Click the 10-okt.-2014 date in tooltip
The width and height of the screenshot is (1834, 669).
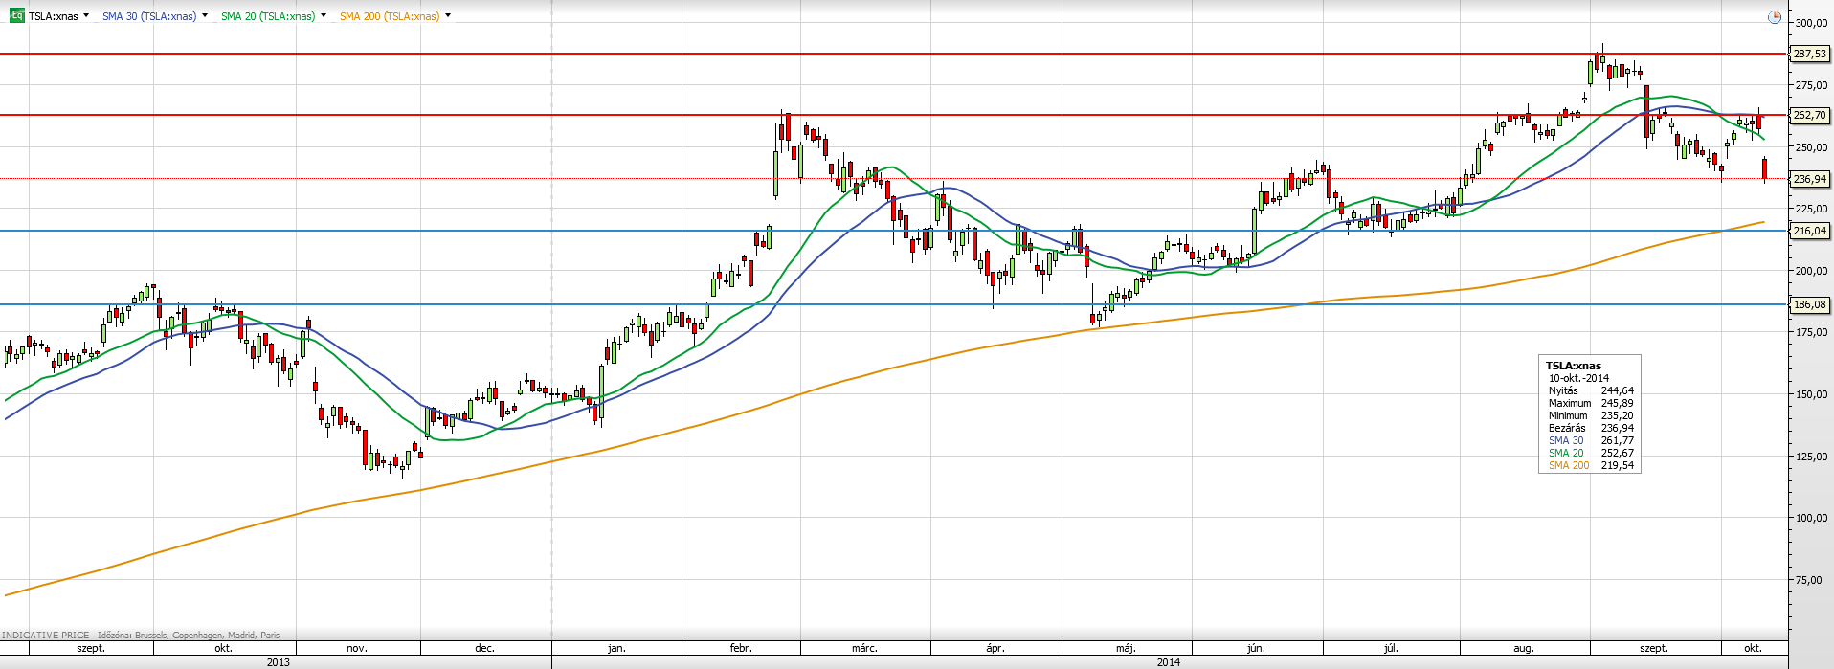[x=1579, y=378]
